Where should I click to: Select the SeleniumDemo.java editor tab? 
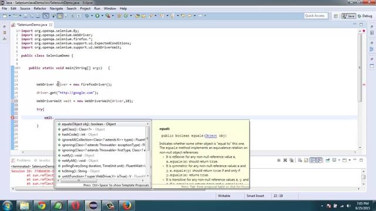click(x=32, y=25)
